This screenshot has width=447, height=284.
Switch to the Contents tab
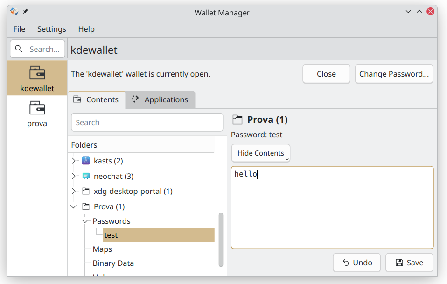97,99
